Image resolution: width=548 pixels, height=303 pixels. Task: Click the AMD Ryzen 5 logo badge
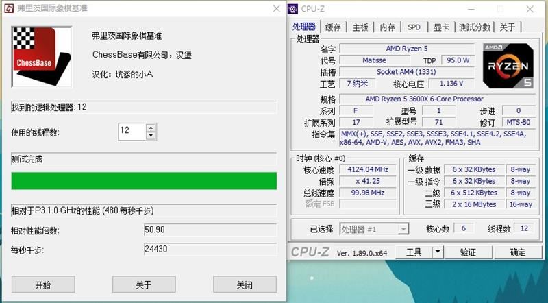[x=508, y=66]
